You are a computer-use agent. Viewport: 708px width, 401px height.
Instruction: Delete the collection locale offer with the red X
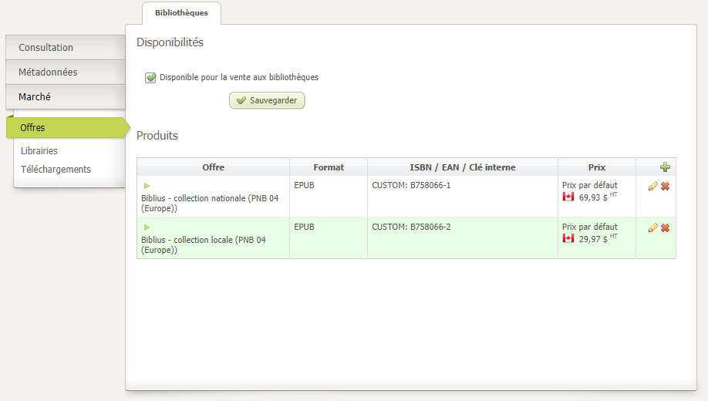[x=665, y=228]
